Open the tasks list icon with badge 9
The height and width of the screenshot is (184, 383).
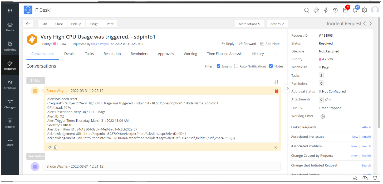[345, 10]
